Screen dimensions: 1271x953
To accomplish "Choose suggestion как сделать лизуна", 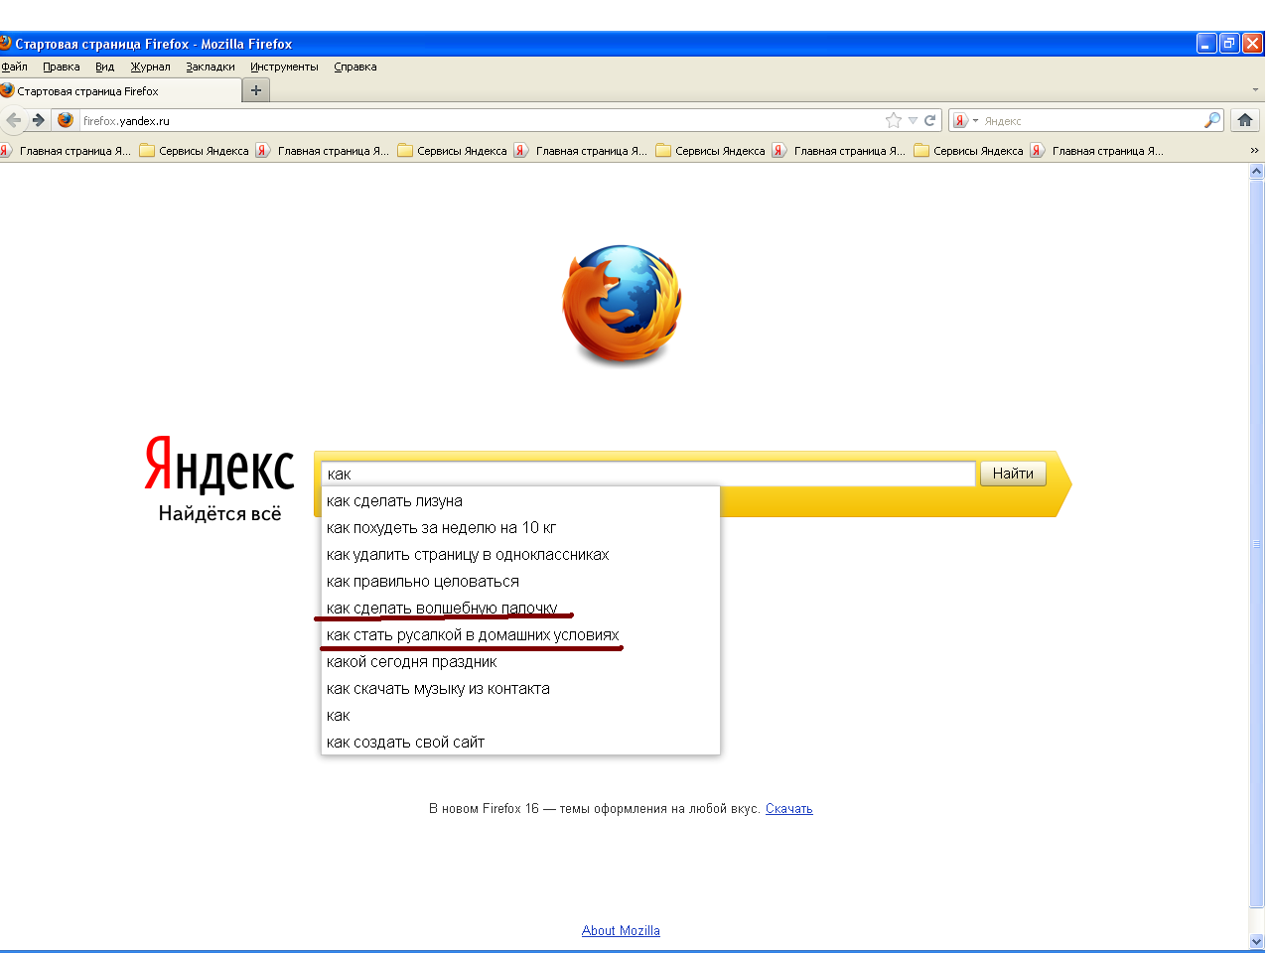I will (520, 501).
